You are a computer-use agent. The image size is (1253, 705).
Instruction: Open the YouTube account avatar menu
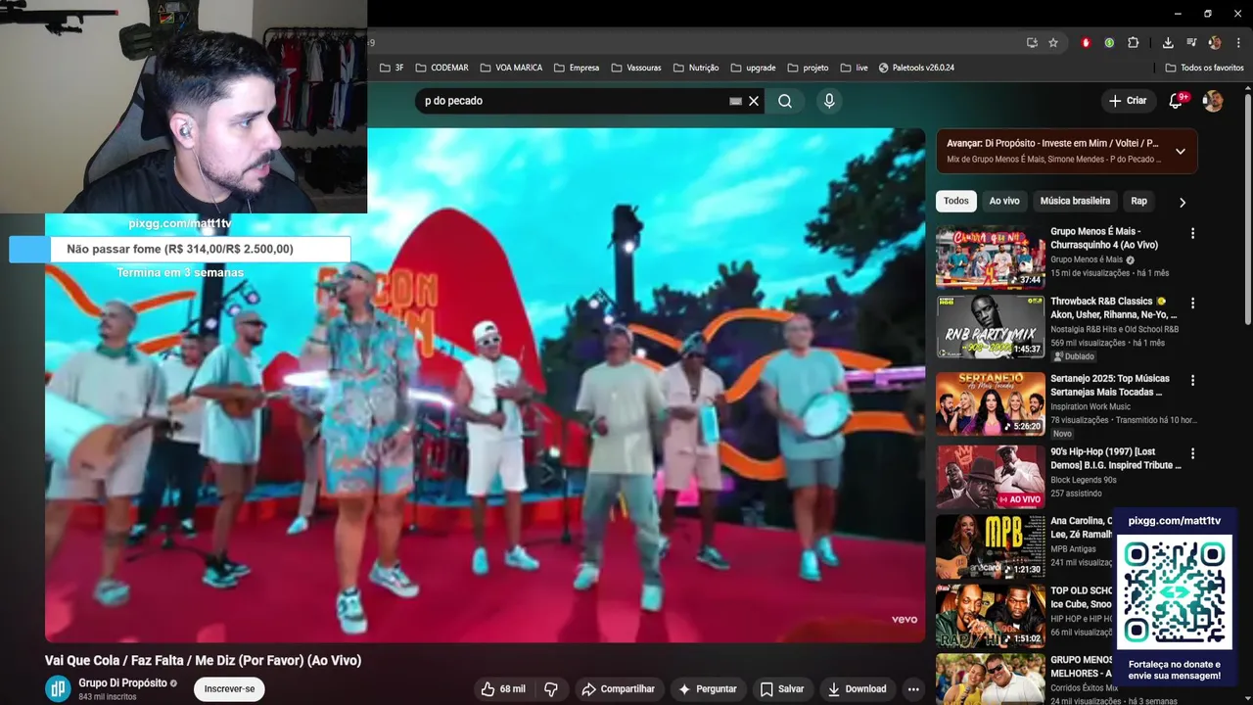[x=1213, y=101]
